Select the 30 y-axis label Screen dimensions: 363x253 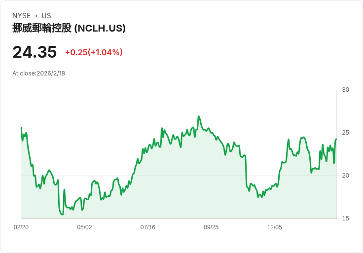tap(345, 90)
